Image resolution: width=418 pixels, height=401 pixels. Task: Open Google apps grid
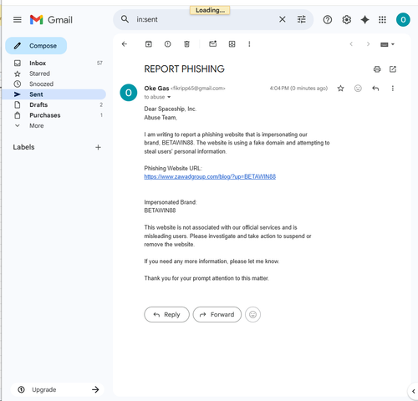[382, 20]
